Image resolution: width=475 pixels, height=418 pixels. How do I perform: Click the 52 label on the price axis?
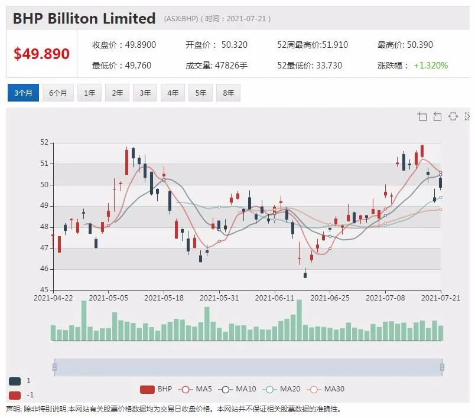pos(44,142)
